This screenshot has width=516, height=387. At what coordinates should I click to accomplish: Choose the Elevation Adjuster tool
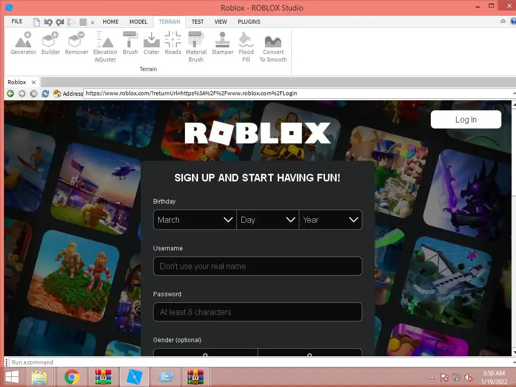[x=105, y=47]
